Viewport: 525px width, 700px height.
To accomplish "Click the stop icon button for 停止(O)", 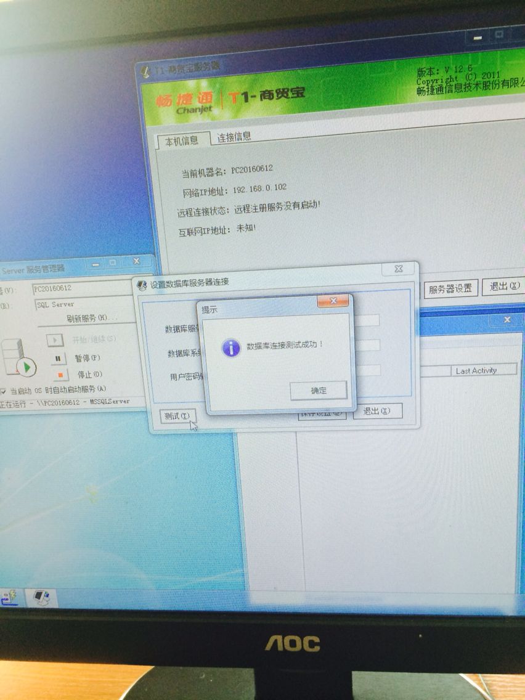I will (60, 375).
